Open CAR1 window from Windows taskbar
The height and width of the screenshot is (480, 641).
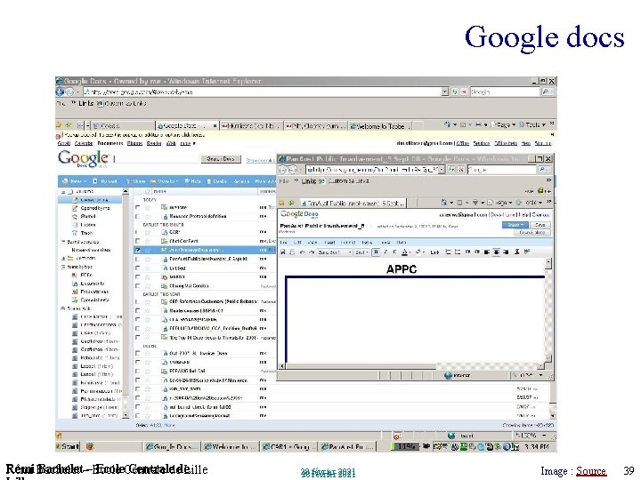click(x=288, y=447)
